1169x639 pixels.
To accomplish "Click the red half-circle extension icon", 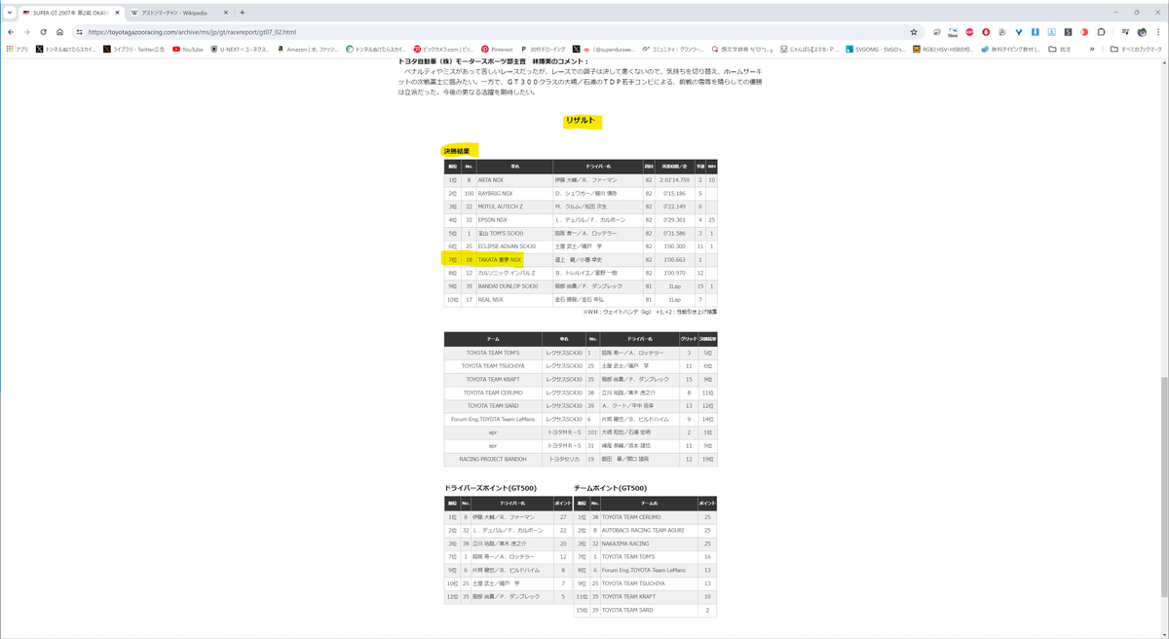I will pos(1084,31).
